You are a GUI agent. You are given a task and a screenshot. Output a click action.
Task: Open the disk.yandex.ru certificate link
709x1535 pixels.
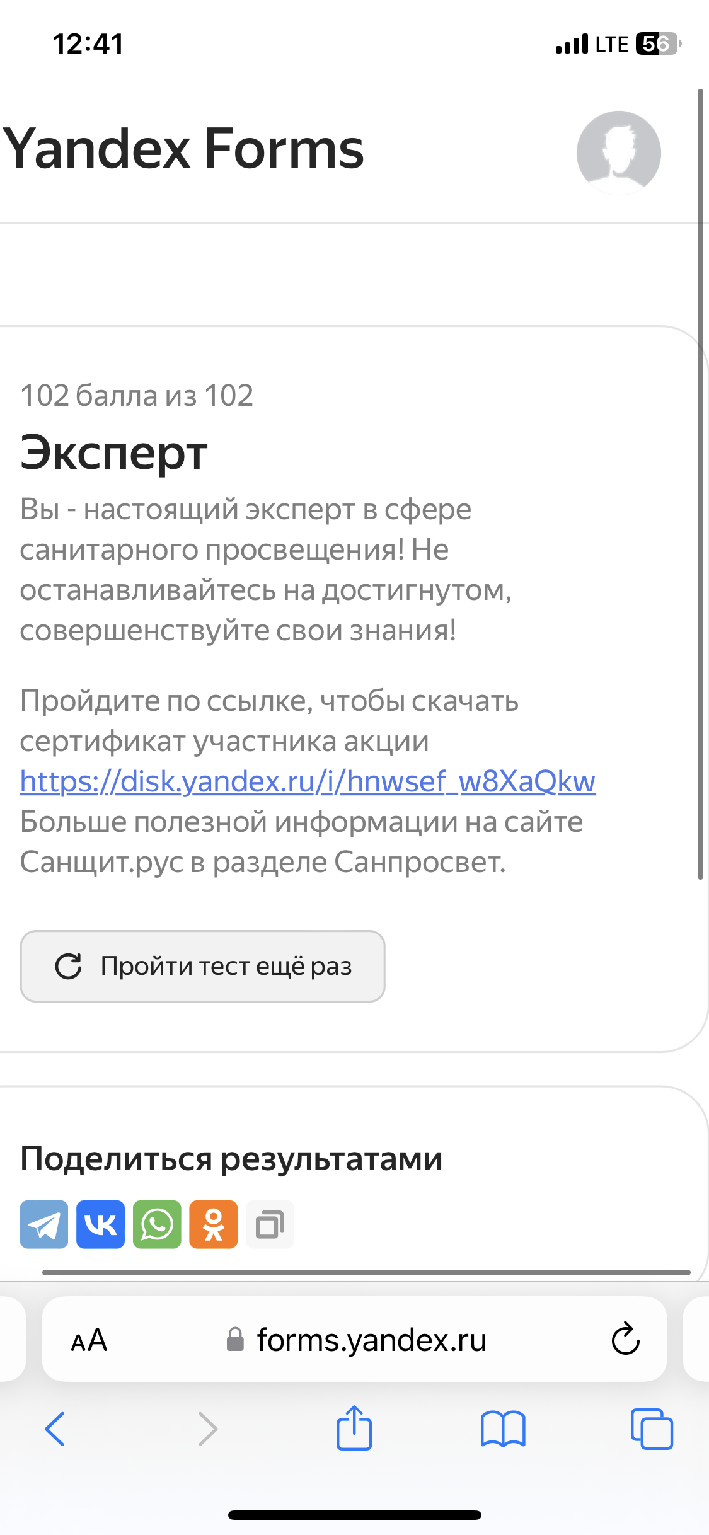(308, 781)
